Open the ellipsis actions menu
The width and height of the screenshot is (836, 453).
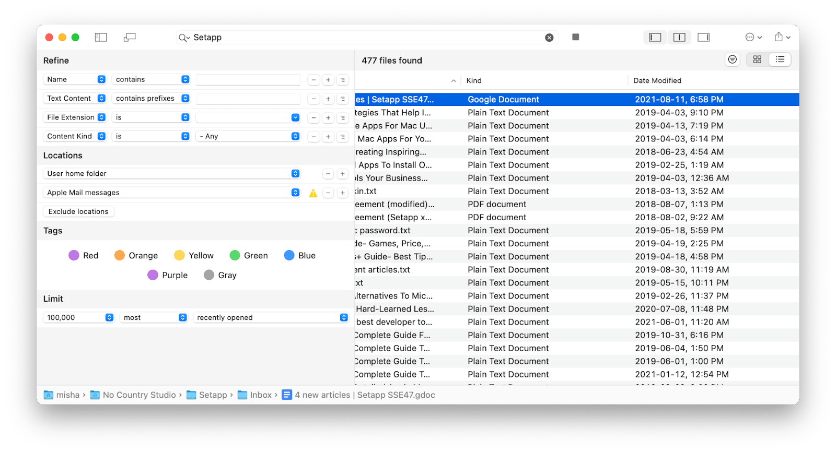tap(753, 37)
